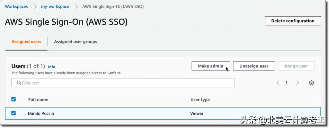329x128 pixels.
Task: Navigate to my-workspace breadcrumb link
Action: click(x=55, y=6)
